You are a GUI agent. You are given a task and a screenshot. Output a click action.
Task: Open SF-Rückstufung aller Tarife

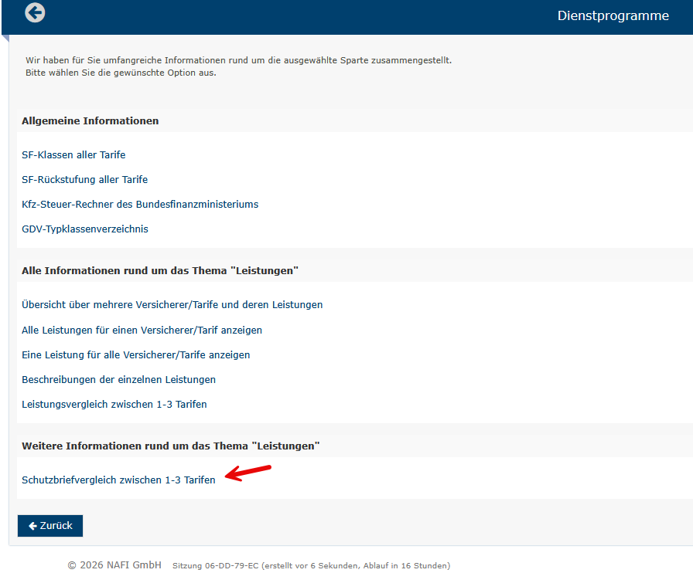[84, 180]
